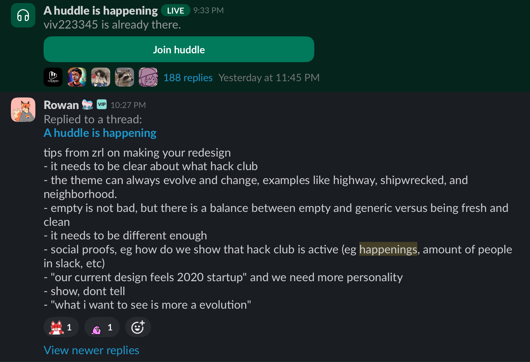Add a new emoji reaction
This screenshot has width=530, height=362.
[x=138, y=327]
